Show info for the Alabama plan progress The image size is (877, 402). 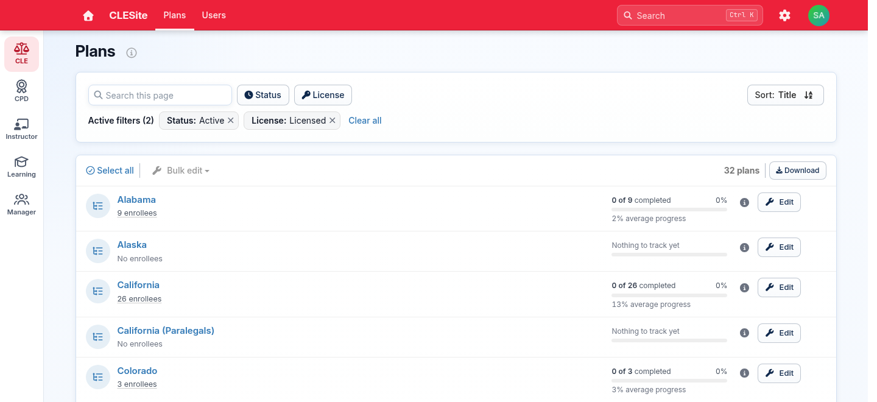[744, 203]
